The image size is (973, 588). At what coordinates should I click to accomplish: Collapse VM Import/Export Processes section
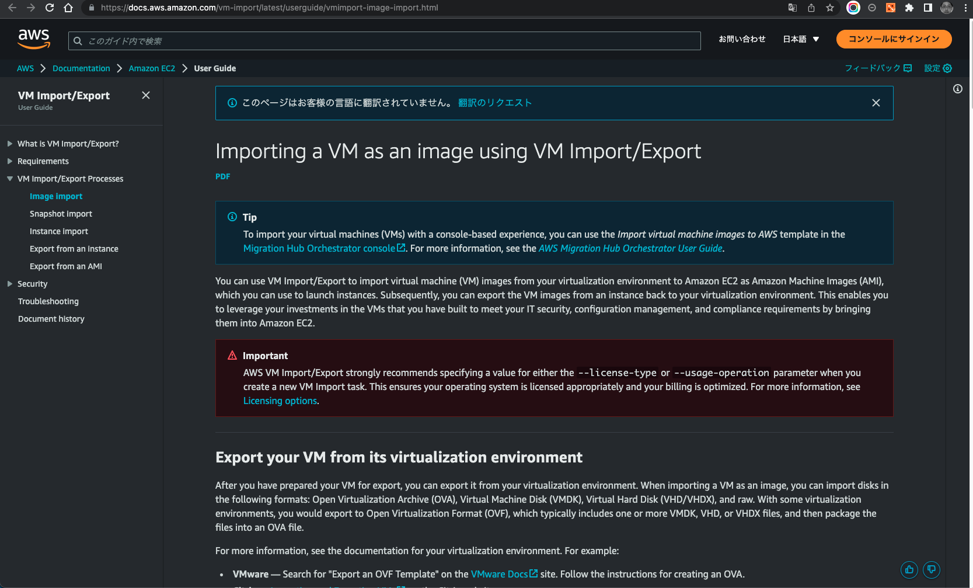pos(10,179)
